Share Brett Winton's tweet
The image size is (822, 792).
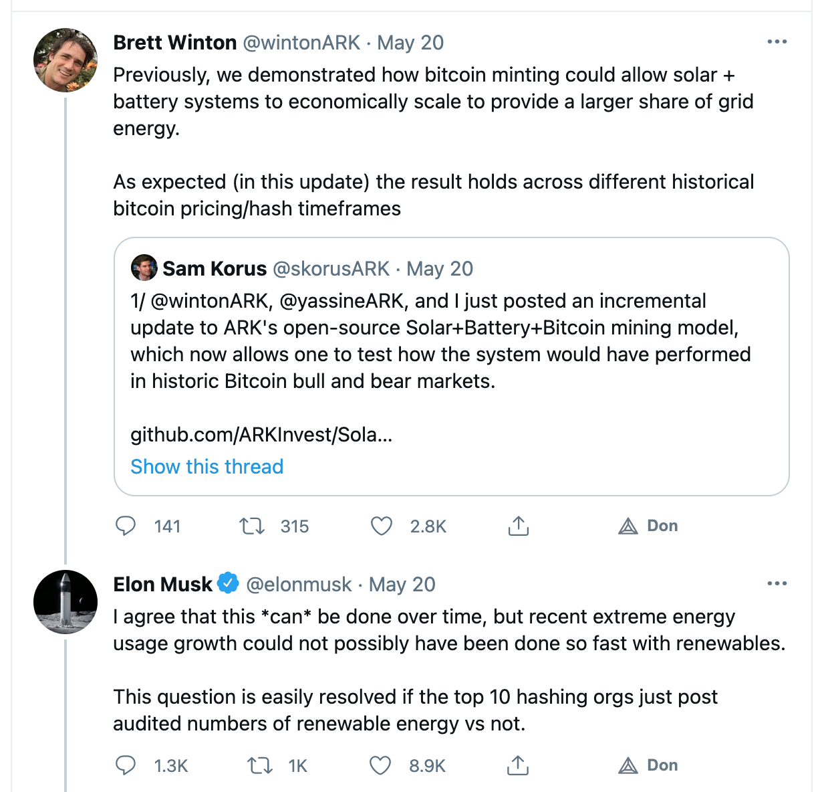[x=518, y=526]
